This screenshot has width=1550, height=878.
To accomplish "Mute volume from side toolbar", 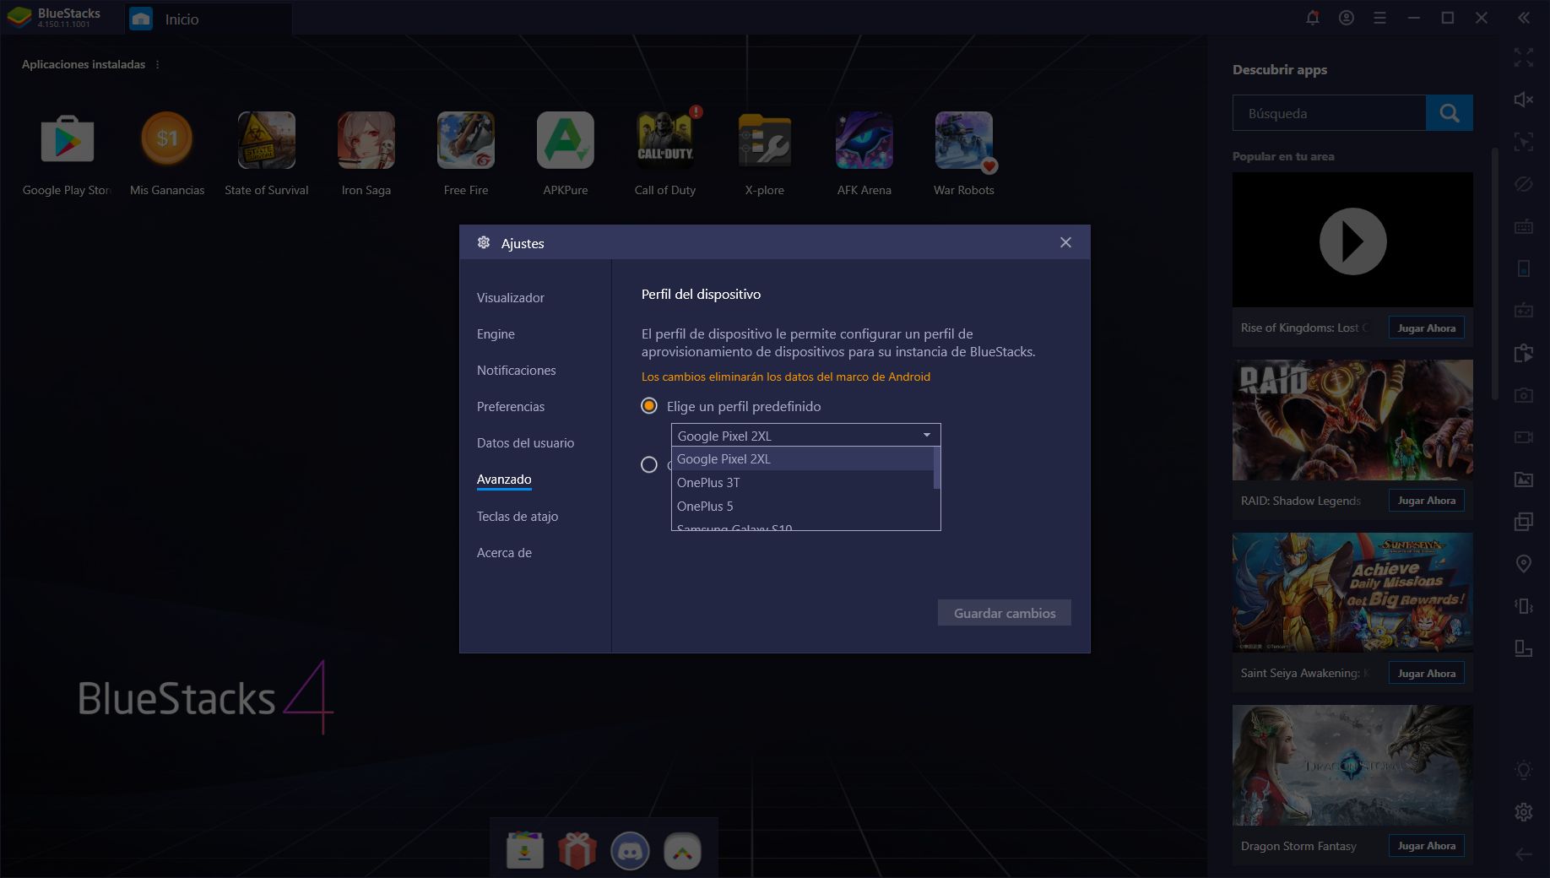I will click(x=1524, y=100).
